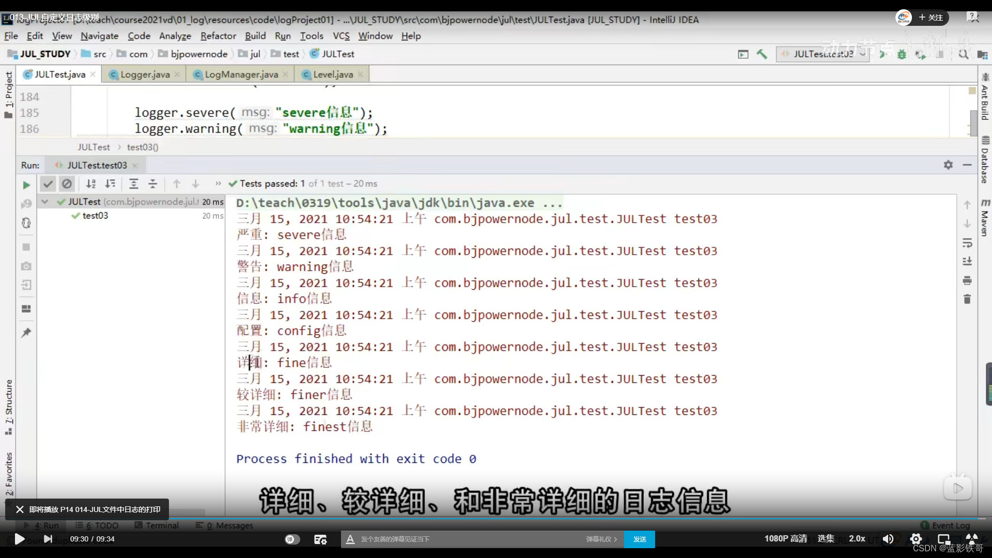Viewport: 992px width, 558px height.
Task: Click the run-anything icon in navigation bar
Action: click(743, 54)
